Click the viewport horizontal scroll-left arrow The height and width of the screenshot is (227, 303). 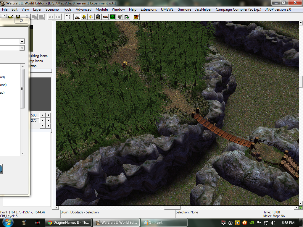[x=56, y=208]
